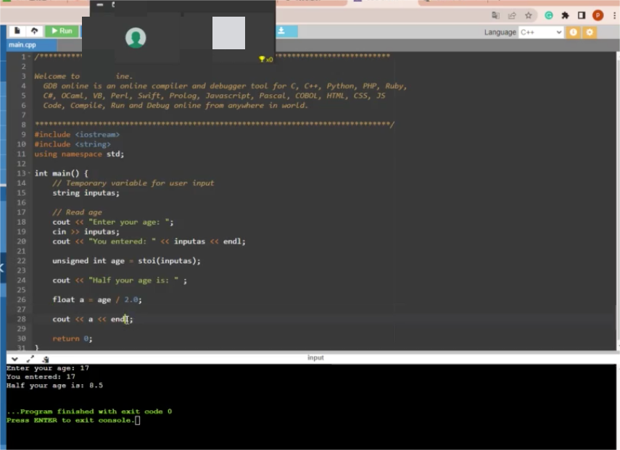Fold the comment block at line 1

[x=28, y=57]
